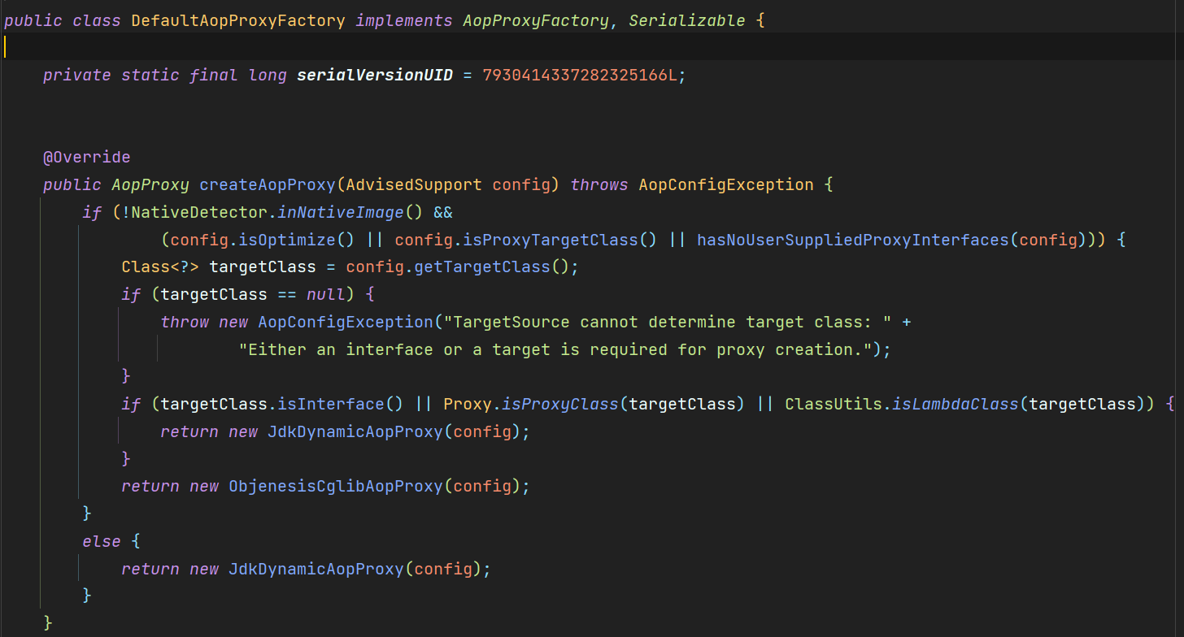Click the createAopProxy method name

click(267, 184)
